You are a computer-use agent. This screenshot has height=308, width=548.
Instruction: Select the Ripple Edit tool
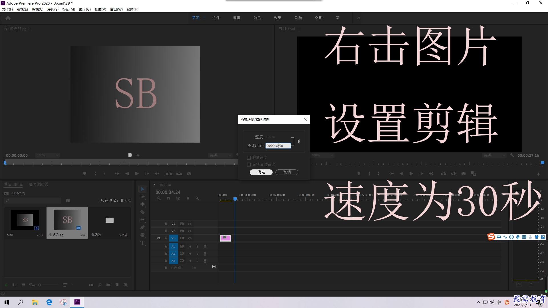pyautogui.click(x=142, y=204)
